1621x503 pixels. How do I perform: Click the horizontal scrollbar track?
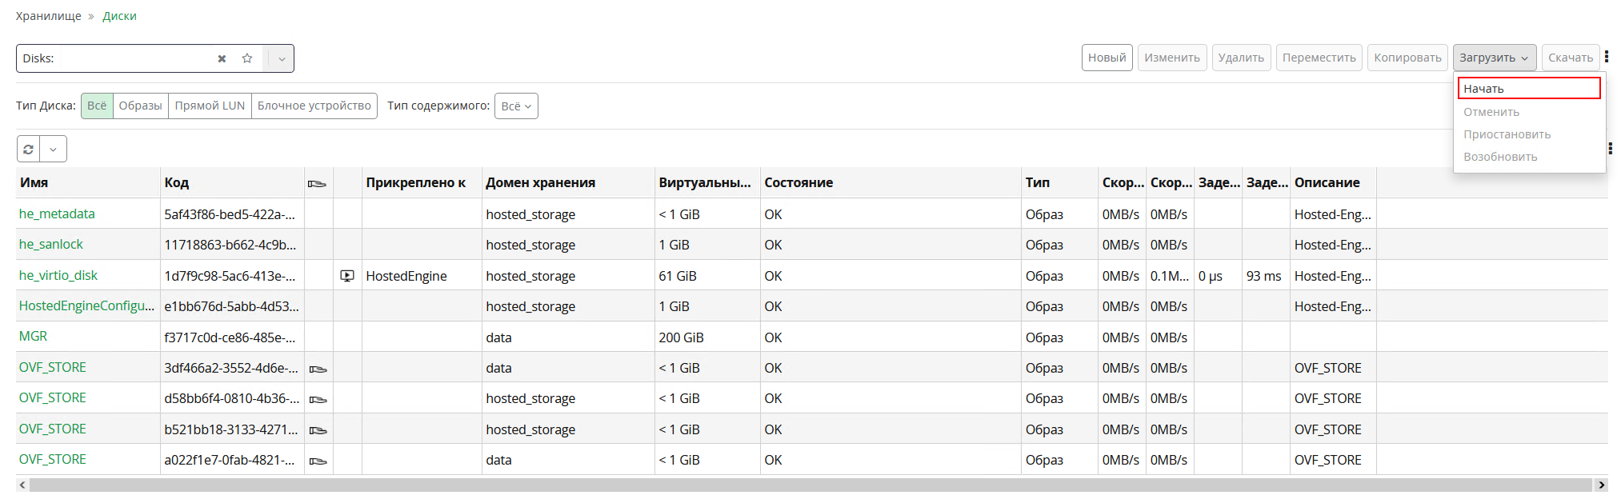pos(810,485)
